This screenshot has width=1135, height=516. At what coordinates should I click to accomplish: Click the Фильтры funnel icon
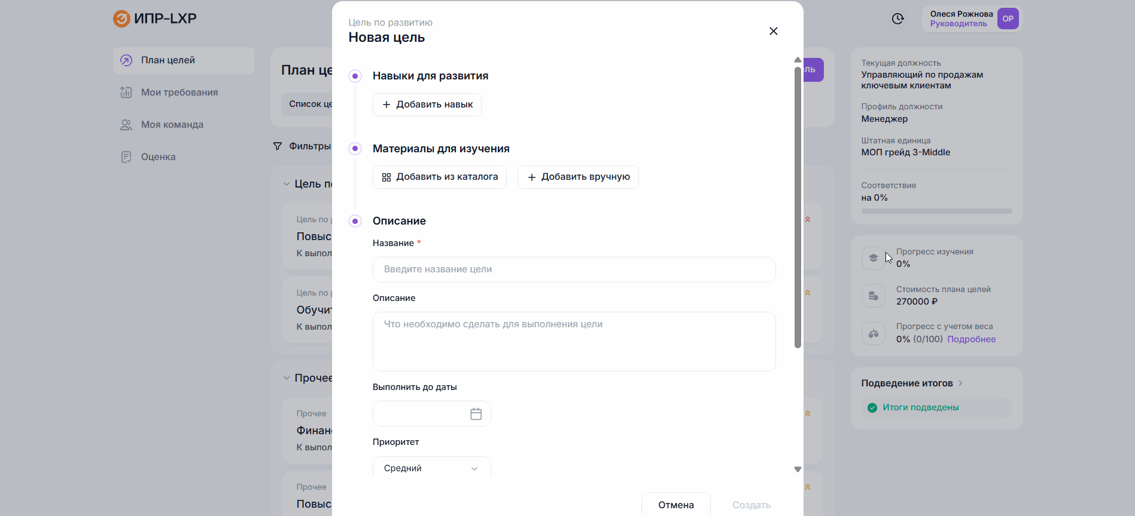(278, 146)
